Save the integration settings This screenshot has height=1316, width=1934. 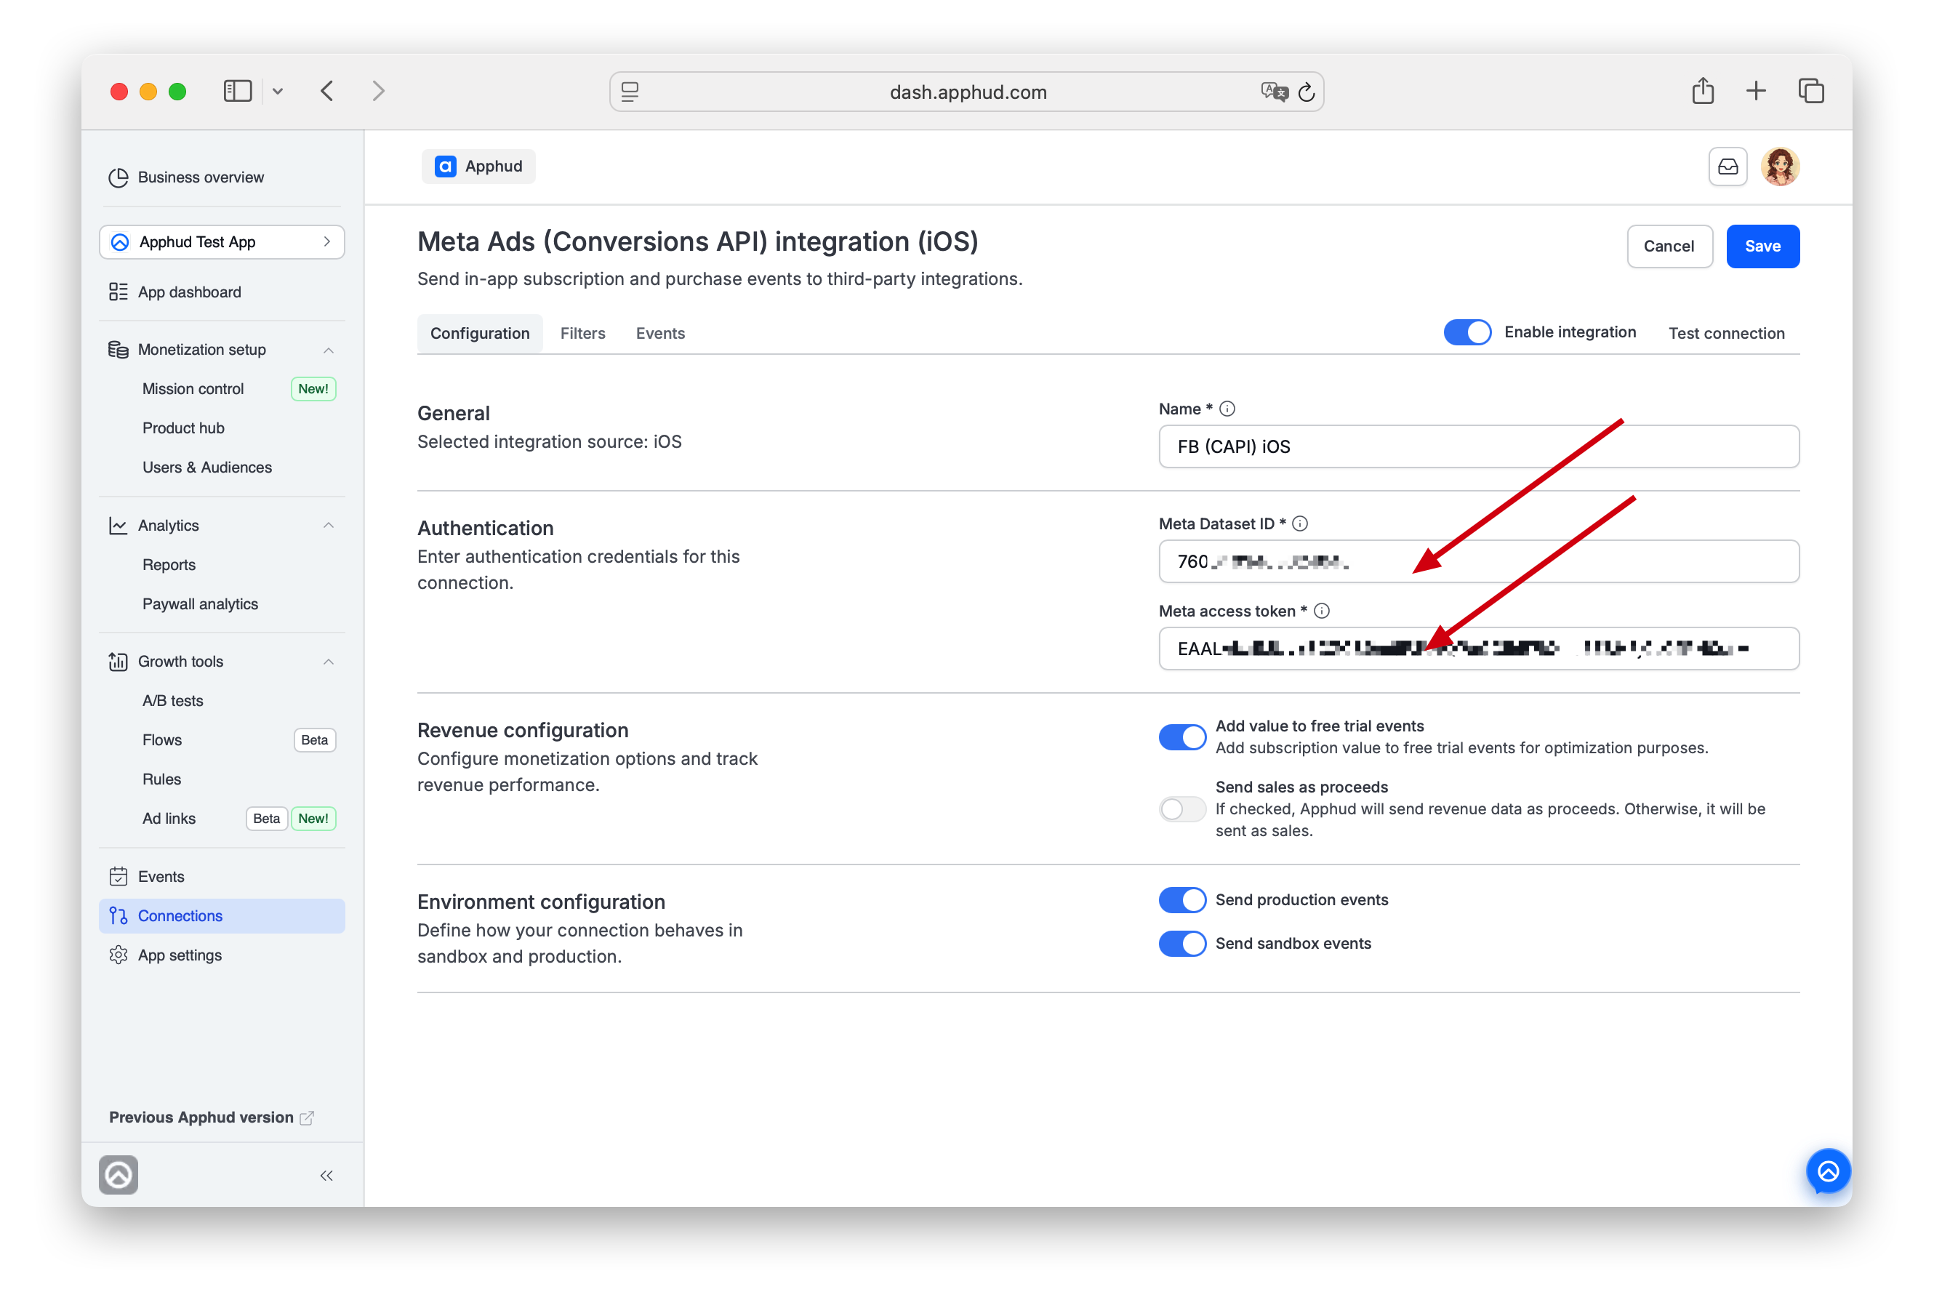[1762, 246]
